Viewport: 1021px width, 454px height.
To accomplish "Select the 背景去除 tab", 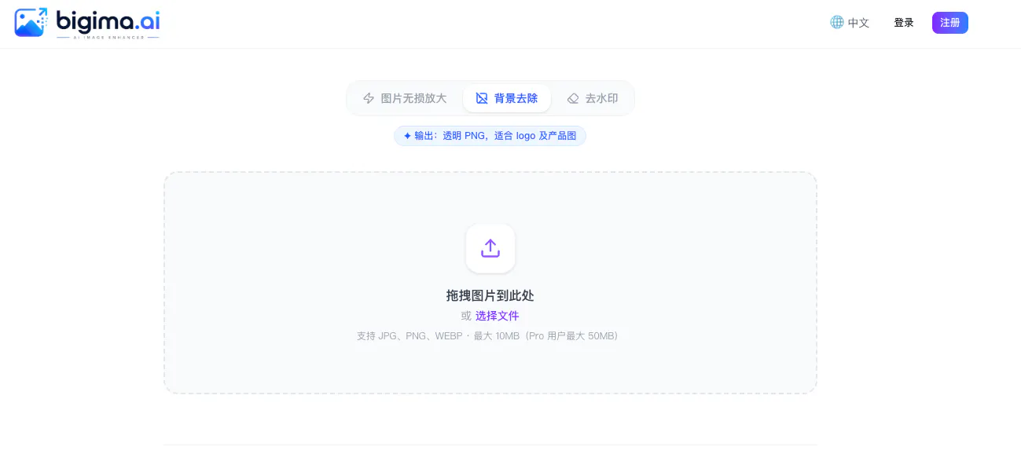I will click(507, 98).
